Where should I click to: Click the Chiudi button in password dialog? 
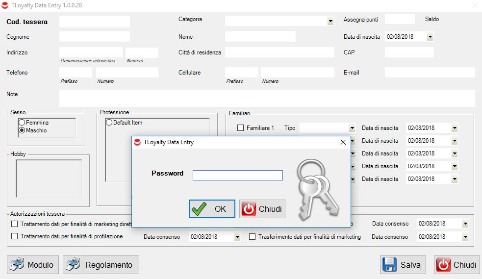tap(262, 209)
